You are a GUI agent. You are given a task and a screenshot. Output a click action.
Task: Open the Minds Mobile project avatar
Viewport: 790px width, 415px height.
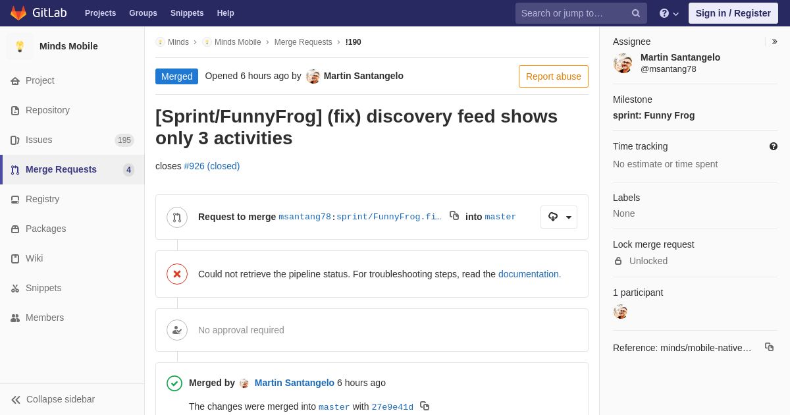(20, 46)
